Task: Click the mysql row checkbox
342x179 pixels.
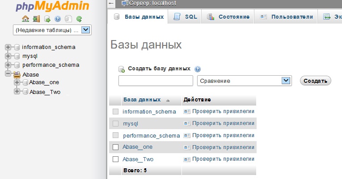Action: click(x=115, y=123)
